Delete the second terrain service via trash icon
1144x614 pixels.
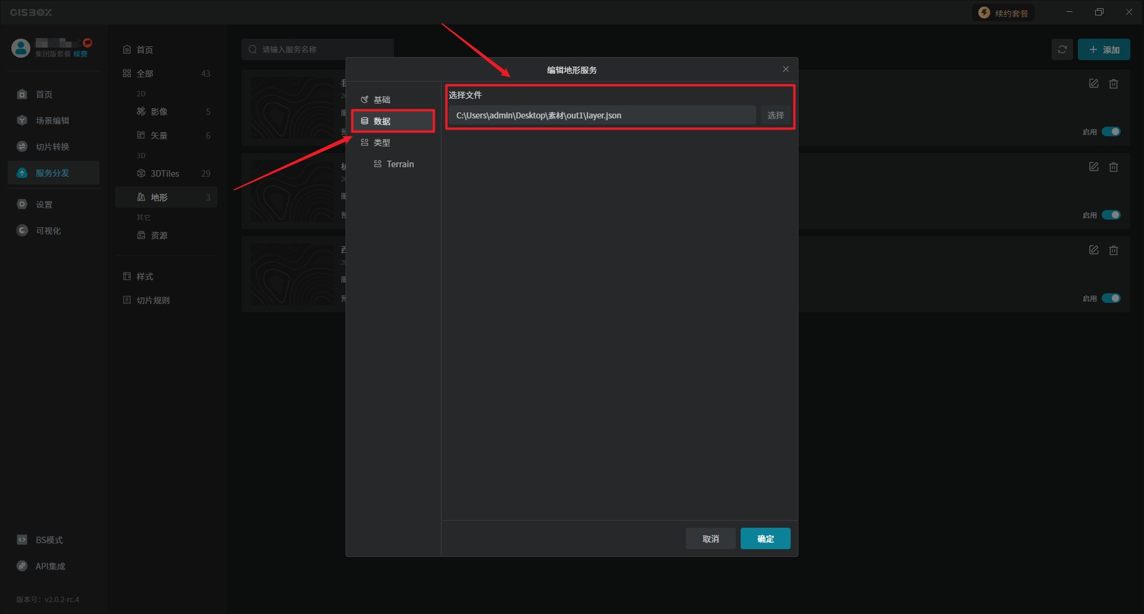tap(1113, 167)
